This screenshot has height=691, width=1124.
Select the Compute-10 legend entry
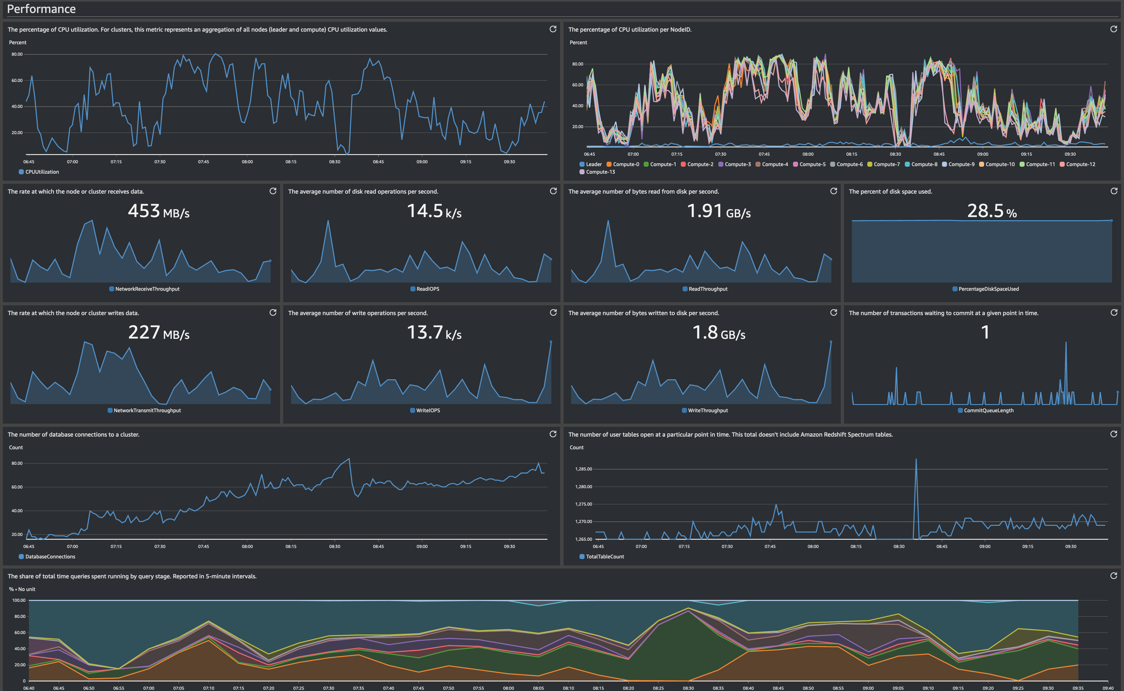coord(997,165)
